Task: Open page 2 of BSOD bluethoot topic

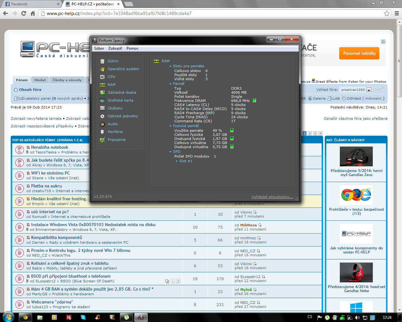Action: point(178,281)
